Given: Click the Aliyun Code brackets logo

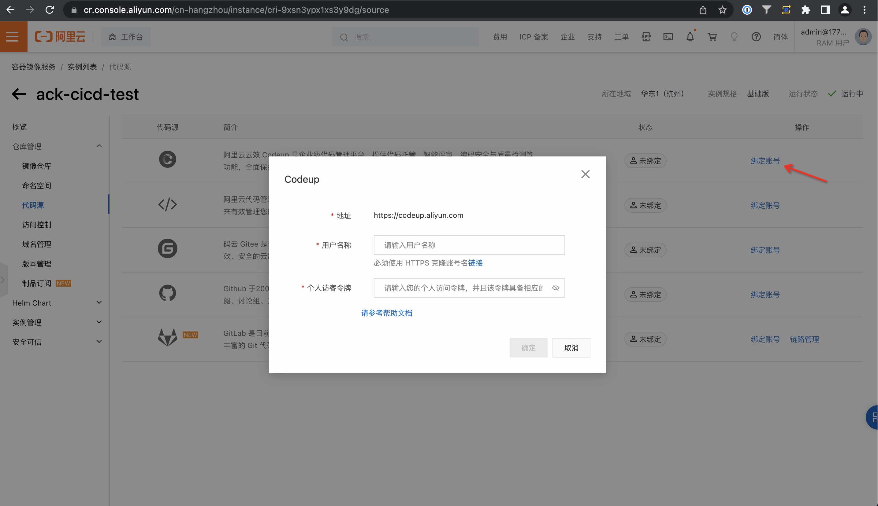Looking at the screenshot, I should [x=167, y=204].
